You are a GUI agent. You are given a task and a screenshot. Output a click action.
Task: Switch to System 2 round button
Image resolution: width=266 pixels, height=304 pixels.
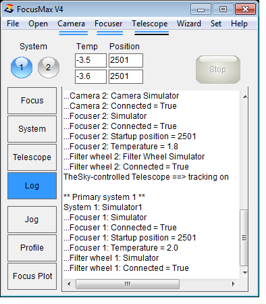(x=49, y=68)
